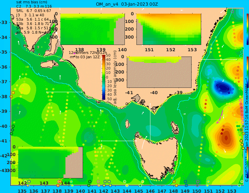Open the depth section inset spanning 142 to 144
The image size is (249, 193).
(50, 162)
